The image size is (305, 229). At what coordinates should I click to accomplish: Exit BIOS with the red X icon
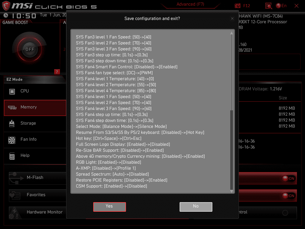click(296, 6)
